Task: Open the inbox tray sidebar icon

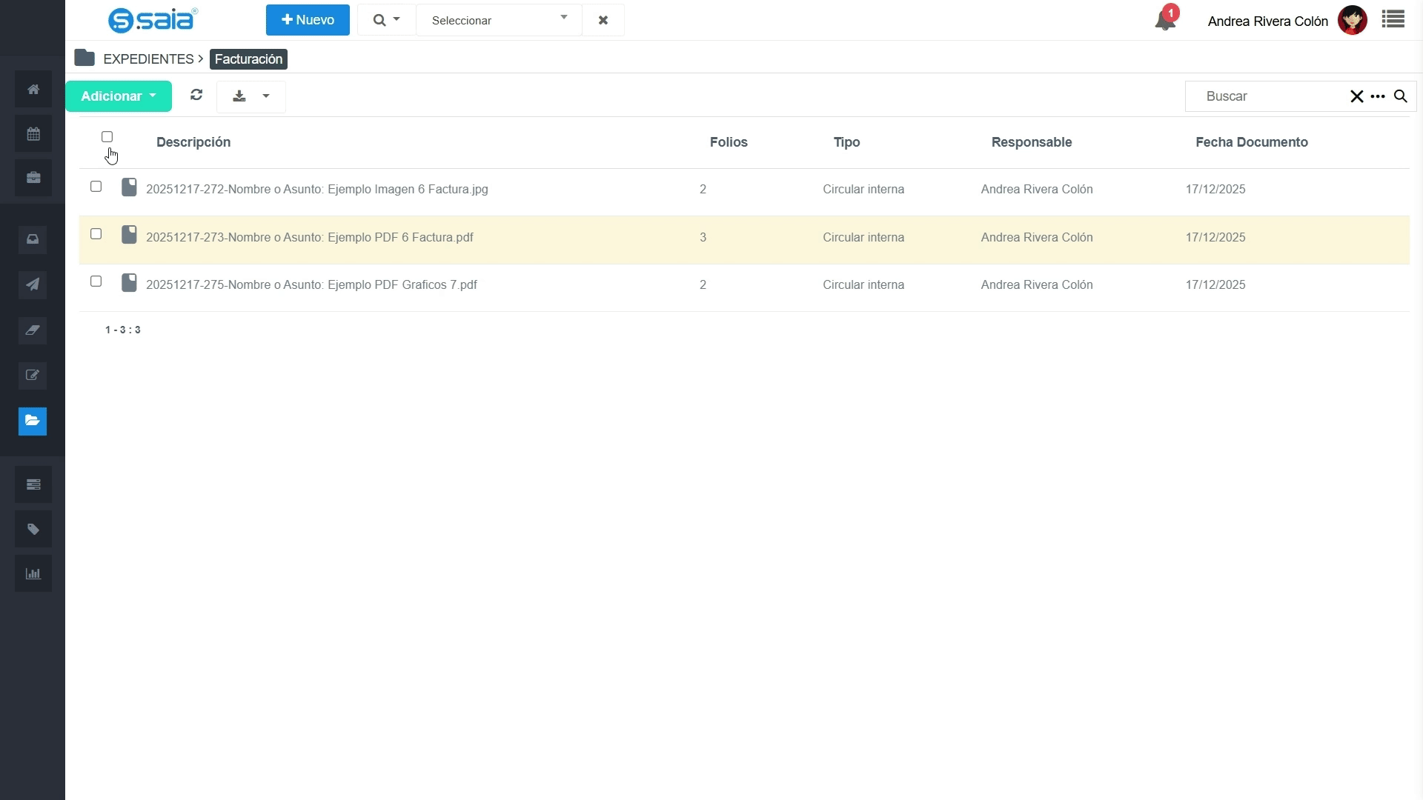Action: tap(33, 239)
